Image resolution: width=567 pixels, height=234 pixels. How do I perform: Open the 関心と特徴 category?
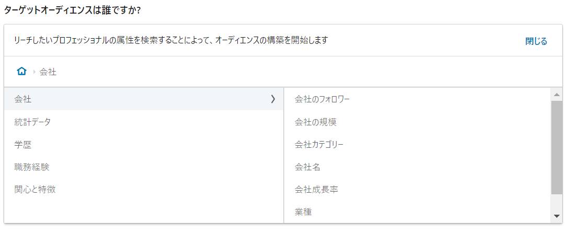(35, 189)
